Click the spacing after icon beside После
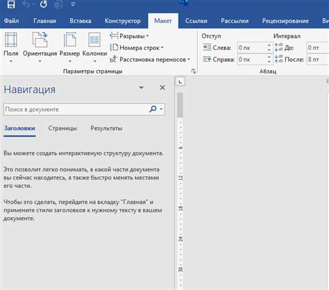Viewport: 329px width, 290px height. coord(279,60)
